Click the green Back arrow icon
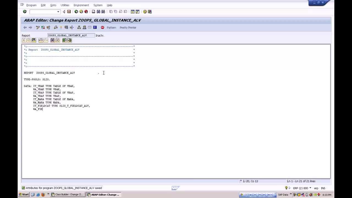The width and height of the screenshot is (352, 198). click(76, 12)
